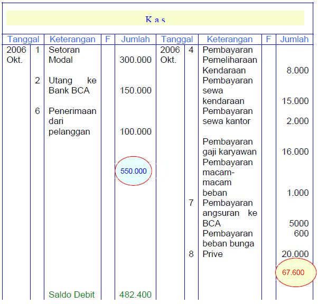The width and height of the screenshot is (318, 304).
Task: Select Pembayaran gaji karyawan entry
Action: (229, 147)
